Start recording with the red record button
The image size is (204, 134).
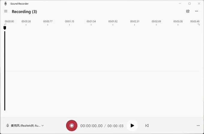(72, 126)
